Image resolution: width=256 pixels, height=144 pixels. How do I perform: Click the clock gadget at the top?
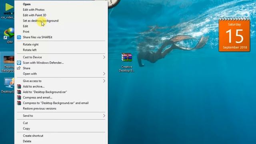113,4
